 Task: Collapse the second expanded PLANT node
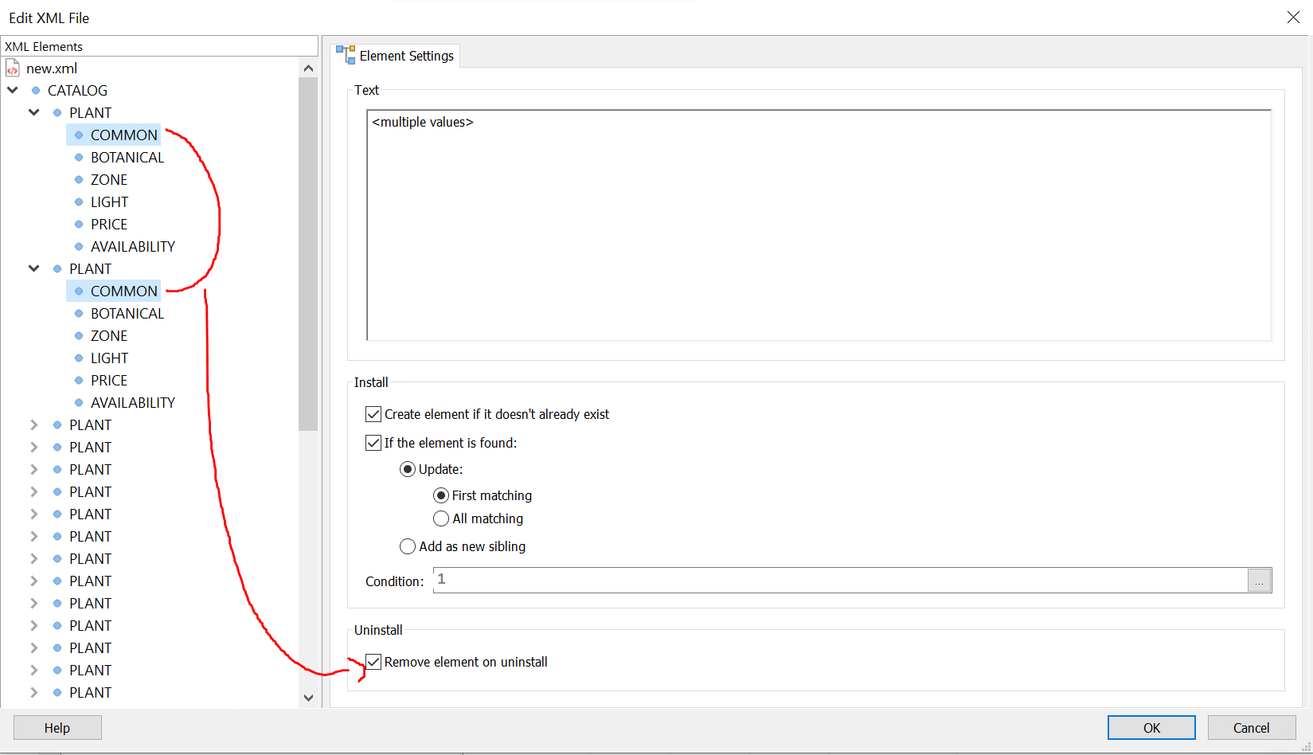pos(34,268)
